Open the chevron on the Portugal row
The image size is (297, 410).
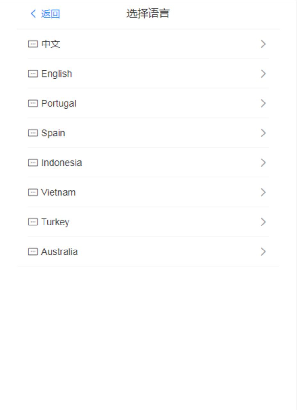coord(263,103)
